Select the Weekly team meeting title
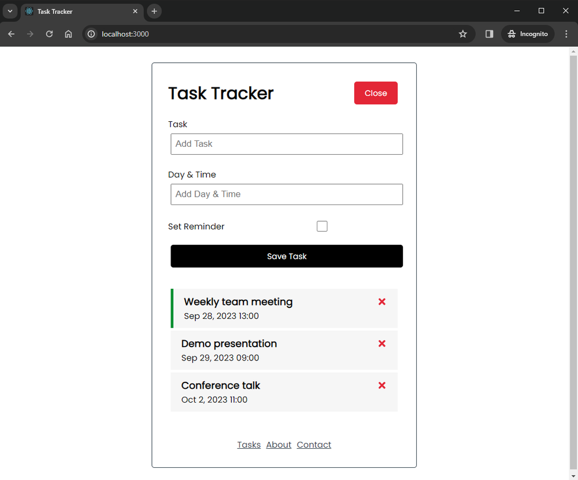 point(238,302)
